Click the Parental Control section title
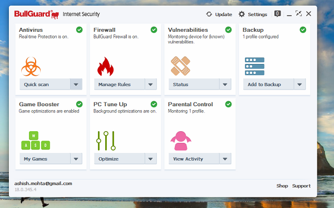 point(190,105)
